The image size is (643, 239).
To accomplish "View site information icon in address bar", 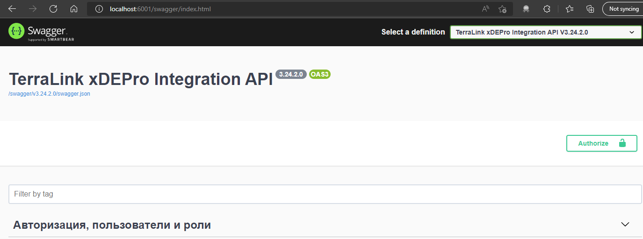I will [99, 9].
